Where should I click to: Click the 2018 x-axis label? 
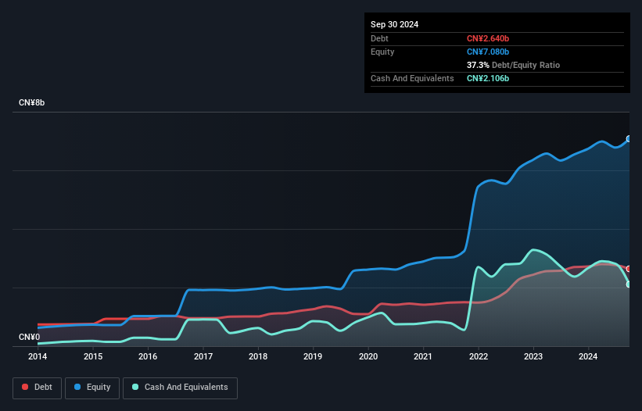coord(258,356)
